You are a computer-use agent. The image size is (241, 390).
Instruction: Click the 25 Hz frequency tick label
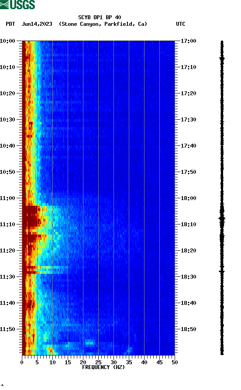[98, 362]
